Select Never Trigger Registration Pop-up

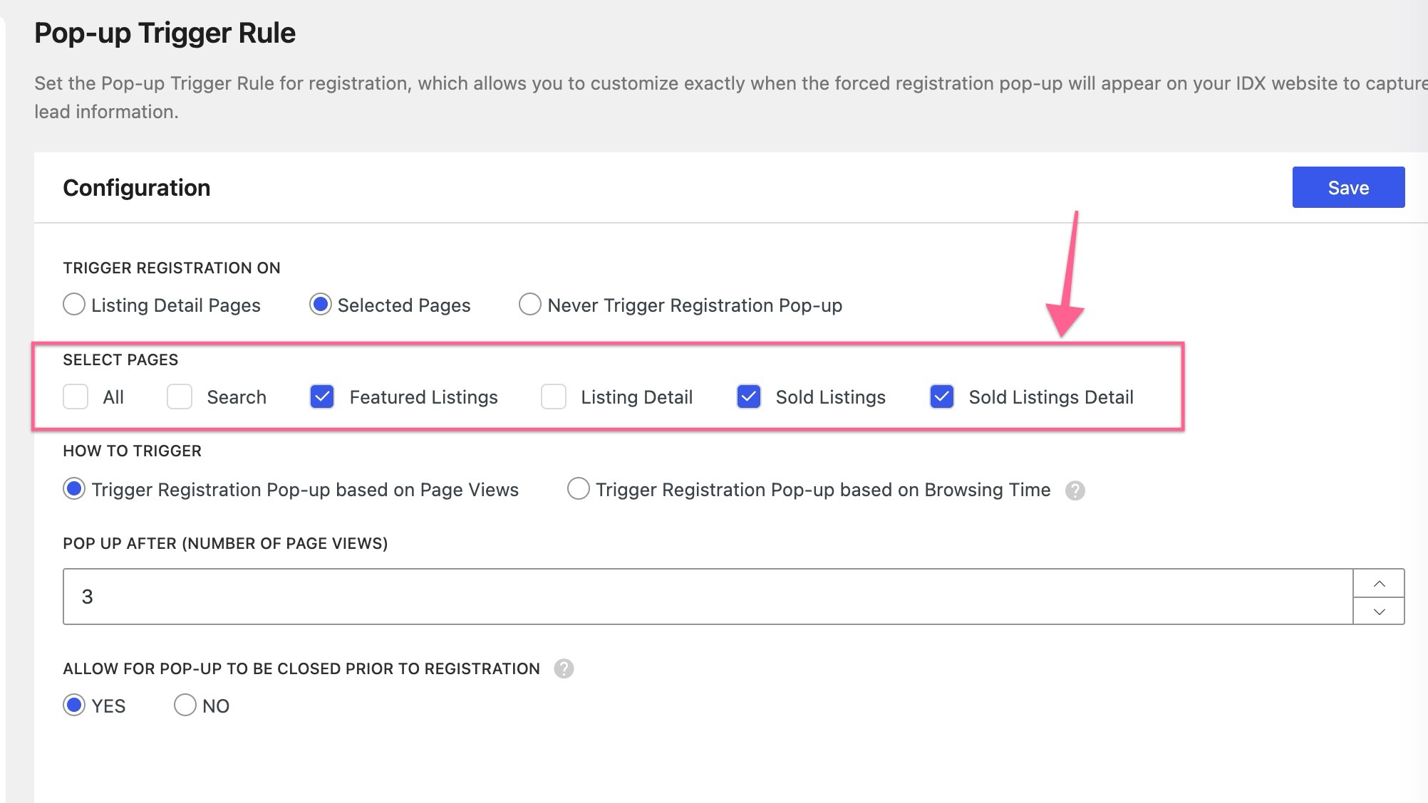(530, 305)
